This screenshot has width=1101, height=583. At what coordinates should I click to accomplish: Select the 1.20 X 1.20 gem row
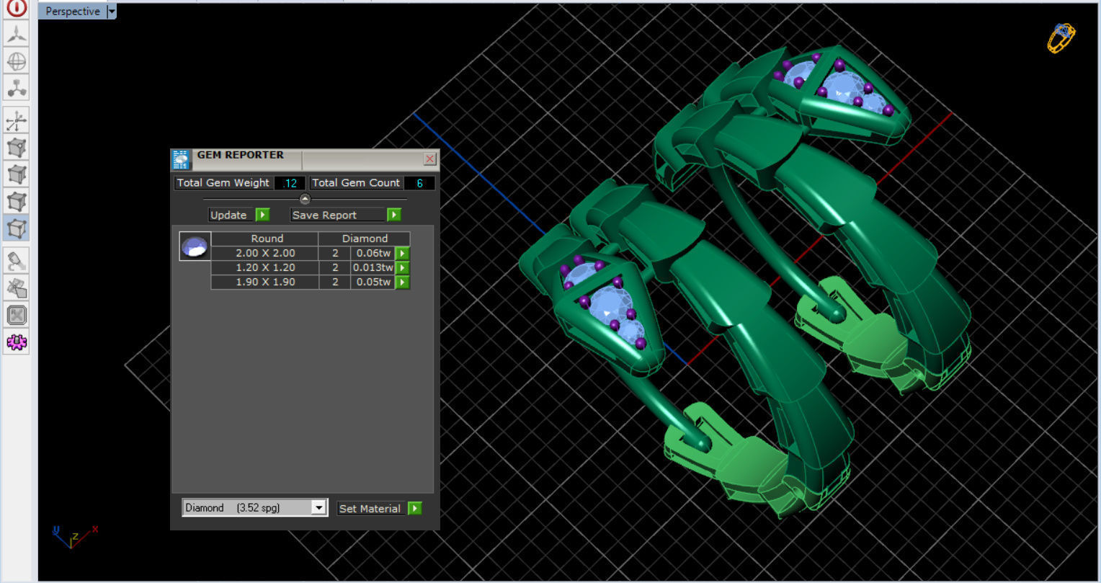click(310, 267)
